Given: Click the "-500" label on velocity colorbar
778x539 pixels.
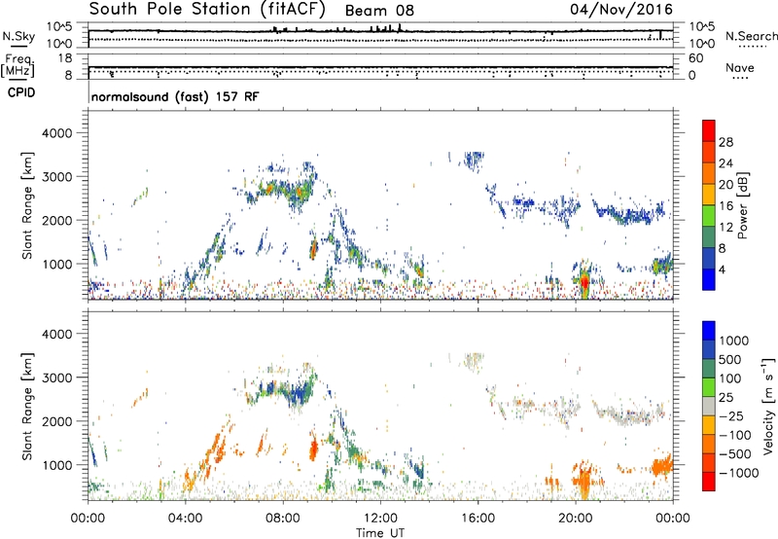Looking at the screenshot, I should point(735,454).
